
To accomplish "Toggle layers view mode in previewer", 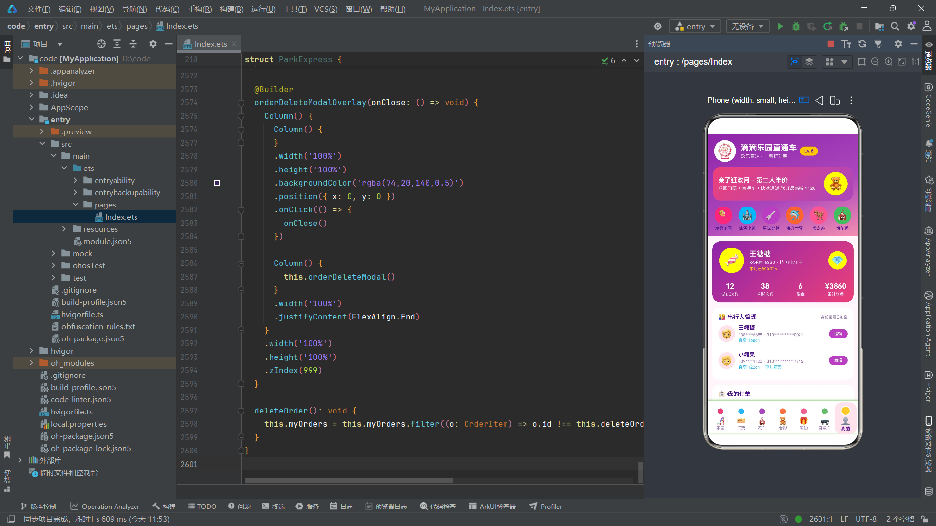I will (x=809, y=62).
